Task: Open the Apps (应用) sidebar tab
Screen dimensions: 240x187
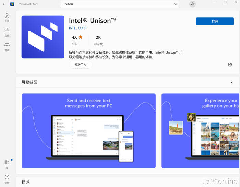Action: pos(7,32)
